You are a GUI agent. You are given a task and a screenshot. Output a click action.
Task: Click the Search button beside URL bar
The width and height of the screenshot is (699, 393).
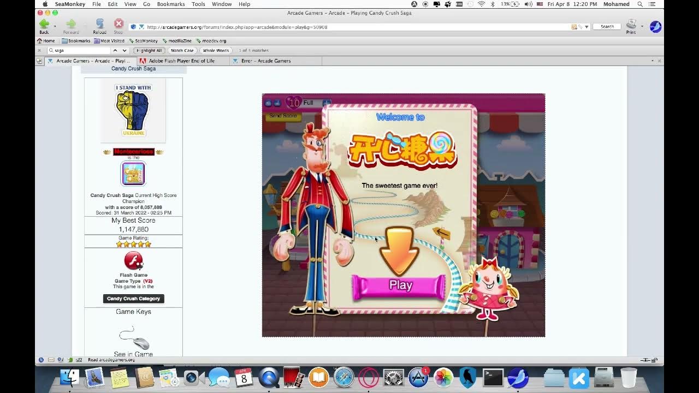tap(607, 27)
